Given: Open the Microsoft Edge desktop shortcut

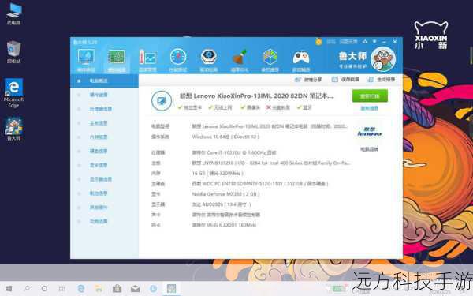Looking at the screenshot, I should point(14,93).
